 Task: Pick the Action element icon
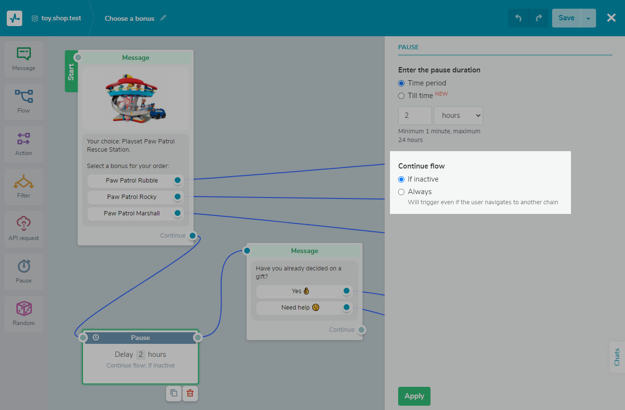pyautogui.click(x=24, y=144)
